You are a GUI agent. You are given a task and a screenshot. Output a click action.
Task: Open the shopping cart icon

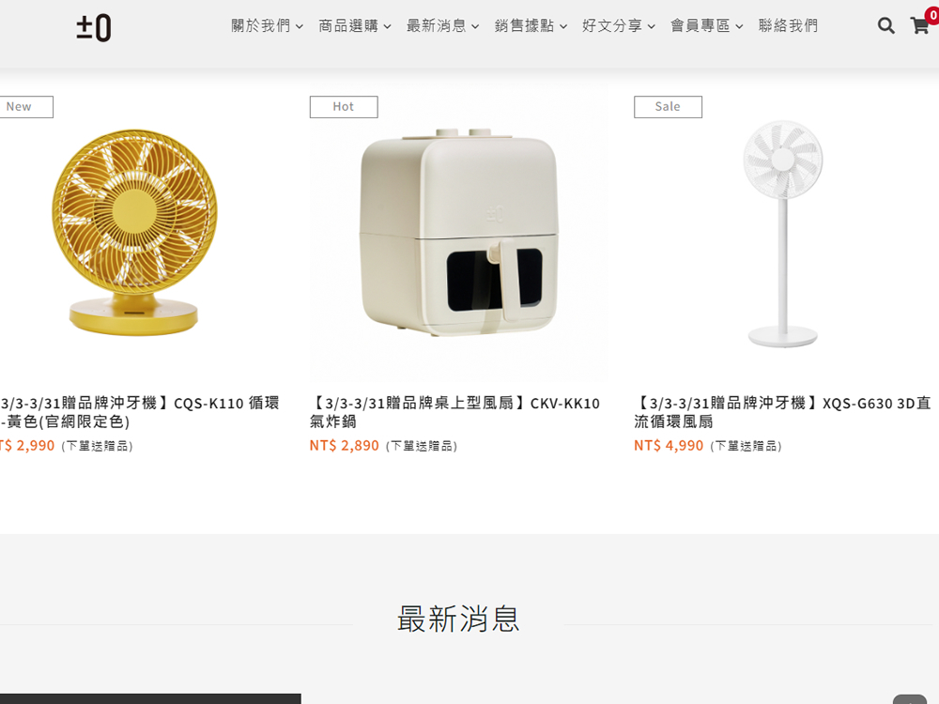point(919,25)
